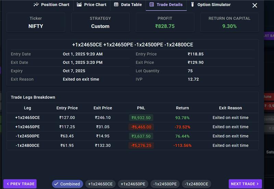Open the Option Simulator tab

(211, 5)
